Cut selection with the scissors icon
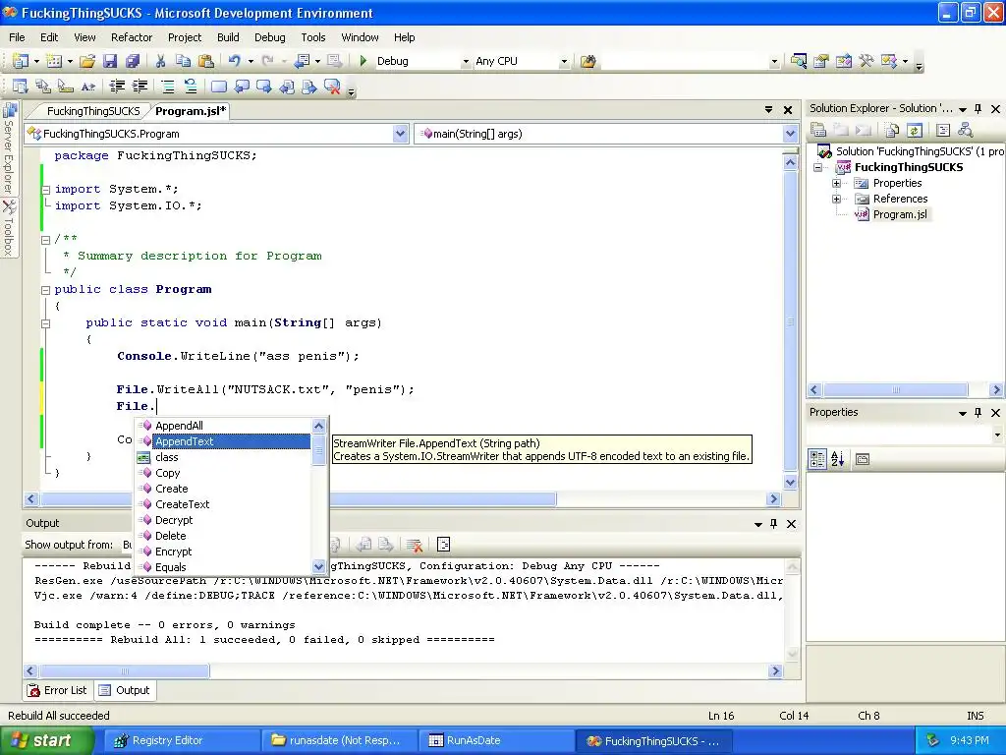 coord(160,61)
